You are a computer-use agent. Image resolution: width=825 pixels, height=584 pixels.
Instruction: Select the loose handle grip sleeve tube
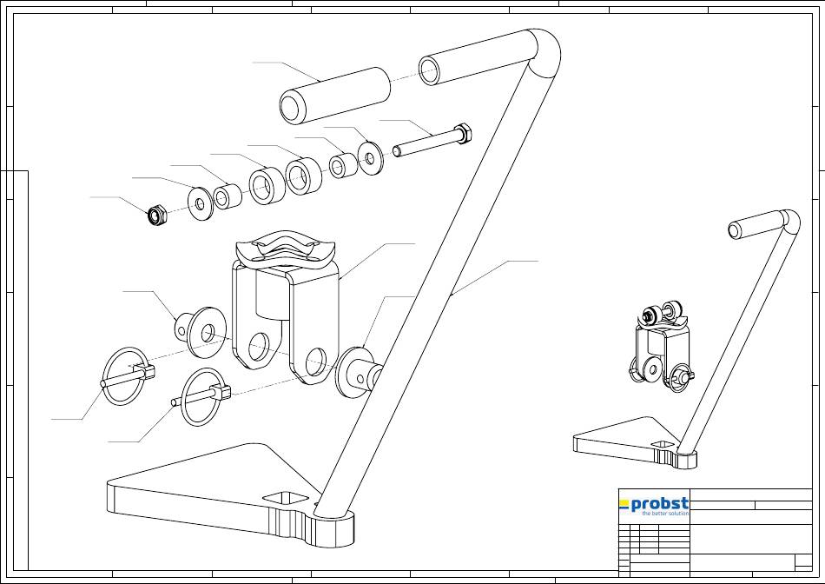334,96
